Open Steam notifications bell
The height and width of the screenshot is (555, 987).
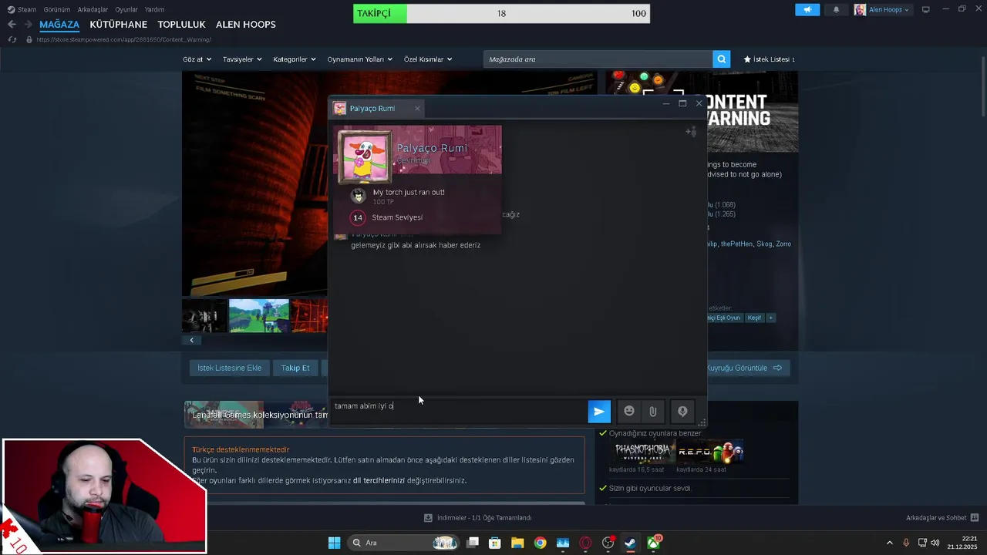pos(836,10)
